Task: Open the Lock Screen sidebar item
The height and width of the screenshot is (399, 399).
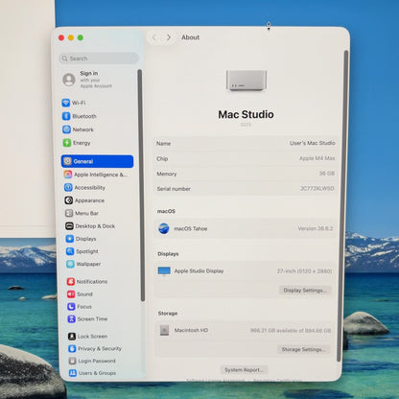Action: [87, 337]
